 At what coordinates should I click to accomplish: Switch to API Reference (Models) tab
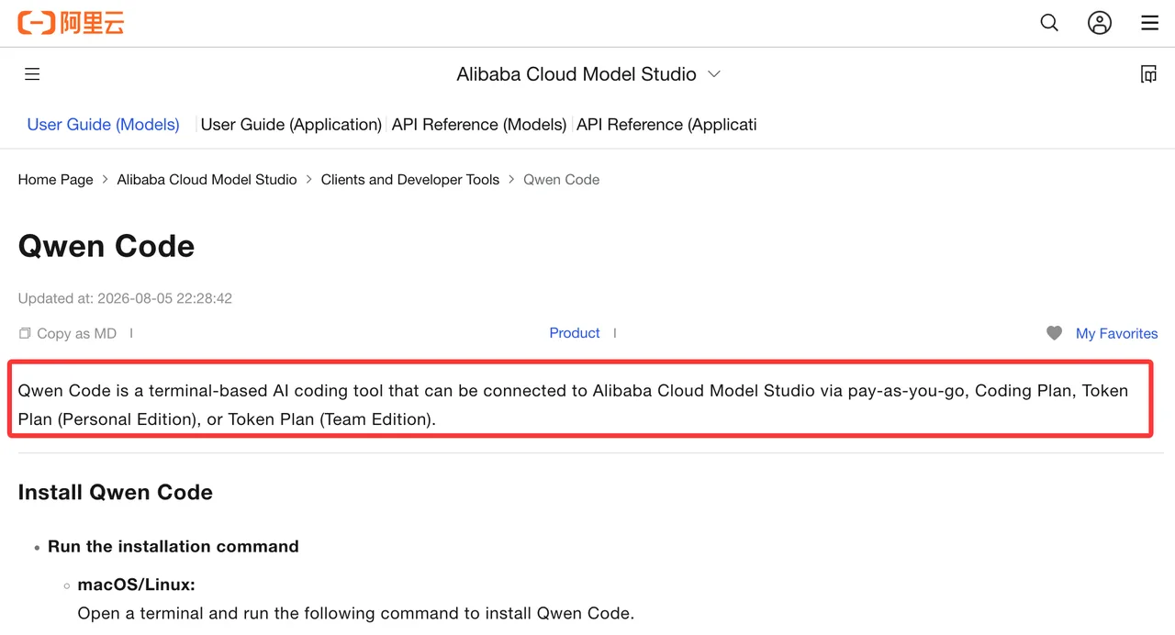click(x=479, y=125)
